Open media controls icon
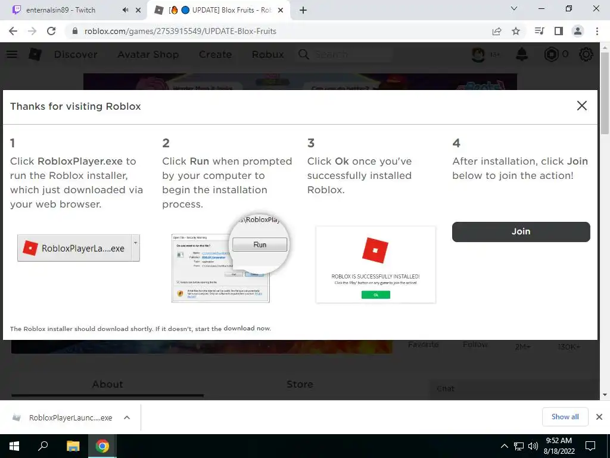The image size is (610, 458). 540,31
